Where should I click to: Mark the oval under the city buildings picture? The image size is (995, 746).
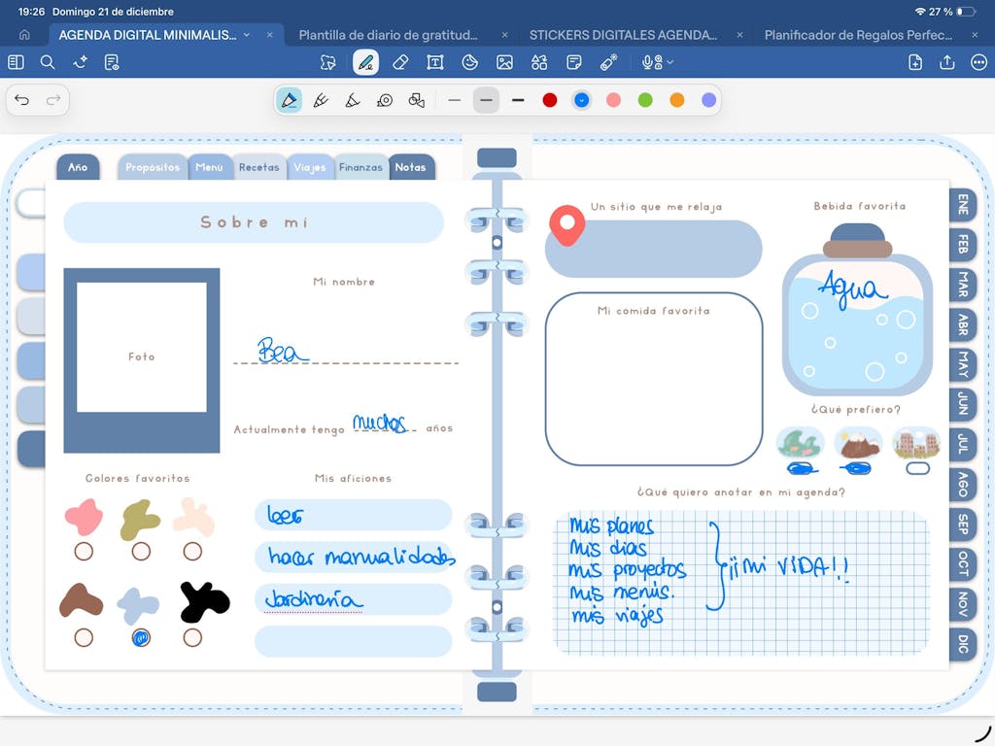(x=916, y=468)
